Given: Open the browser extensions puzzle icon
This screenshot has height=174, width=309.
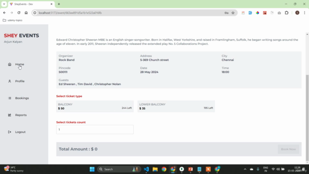Looking at the screenshot, I should [x=286, y=13].
